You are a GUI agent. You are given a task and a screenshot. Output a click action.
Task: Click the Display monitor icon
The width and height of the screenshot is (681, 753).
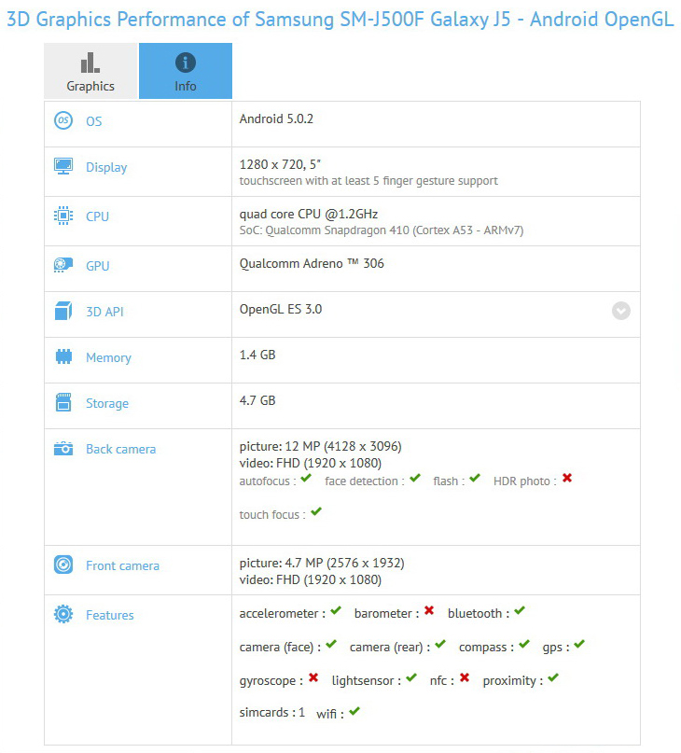click(63, 166)
